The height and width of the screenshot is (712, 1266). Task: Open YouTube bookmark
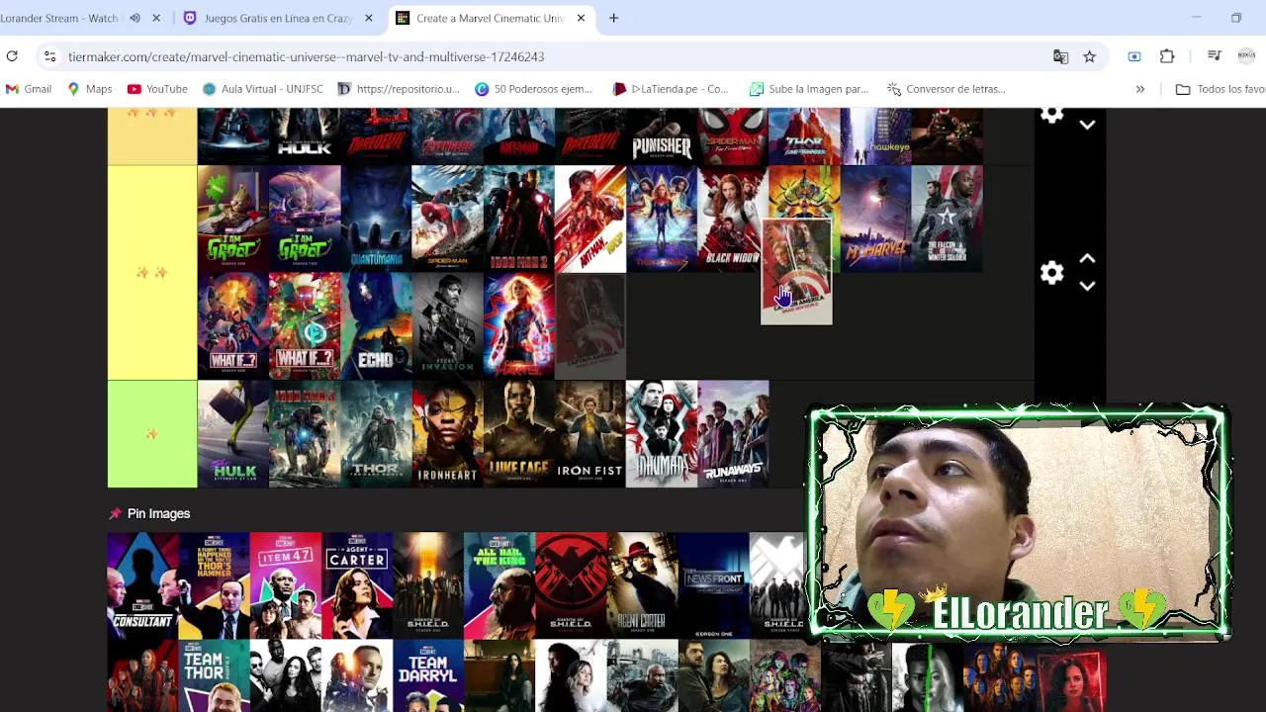157,89
